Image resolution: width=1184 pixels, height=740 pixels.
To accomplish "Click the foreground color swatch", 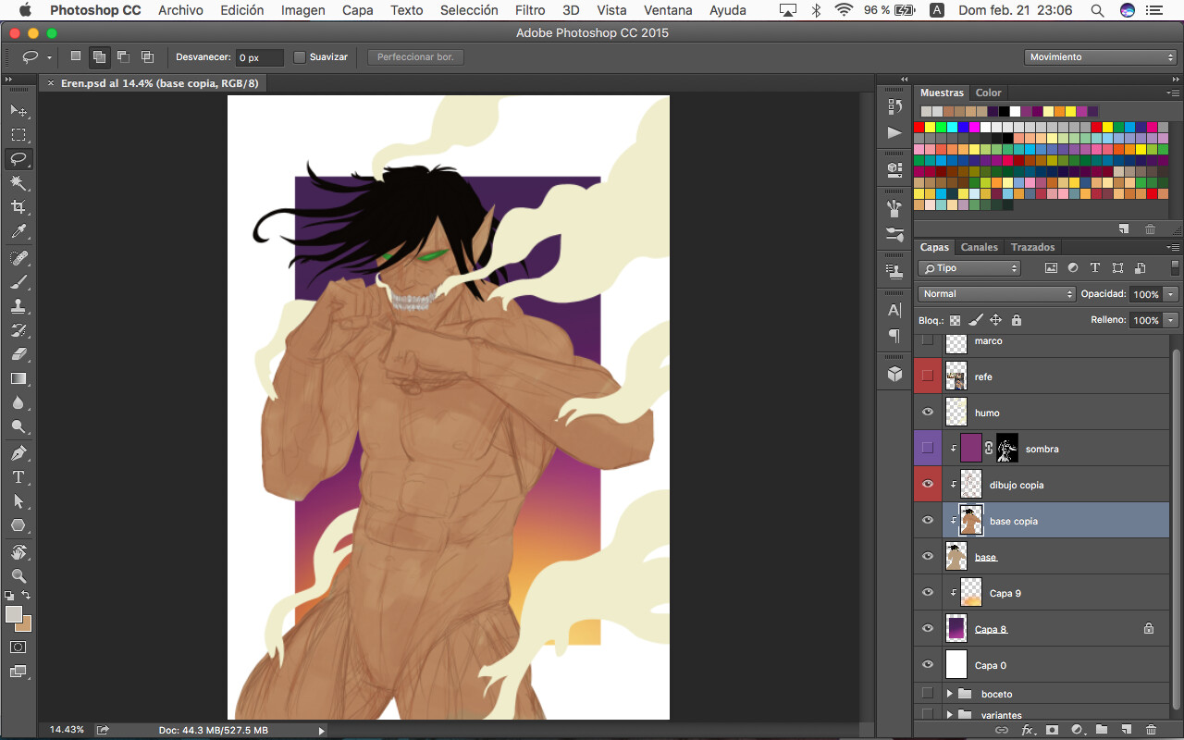I will click(14, 614).
